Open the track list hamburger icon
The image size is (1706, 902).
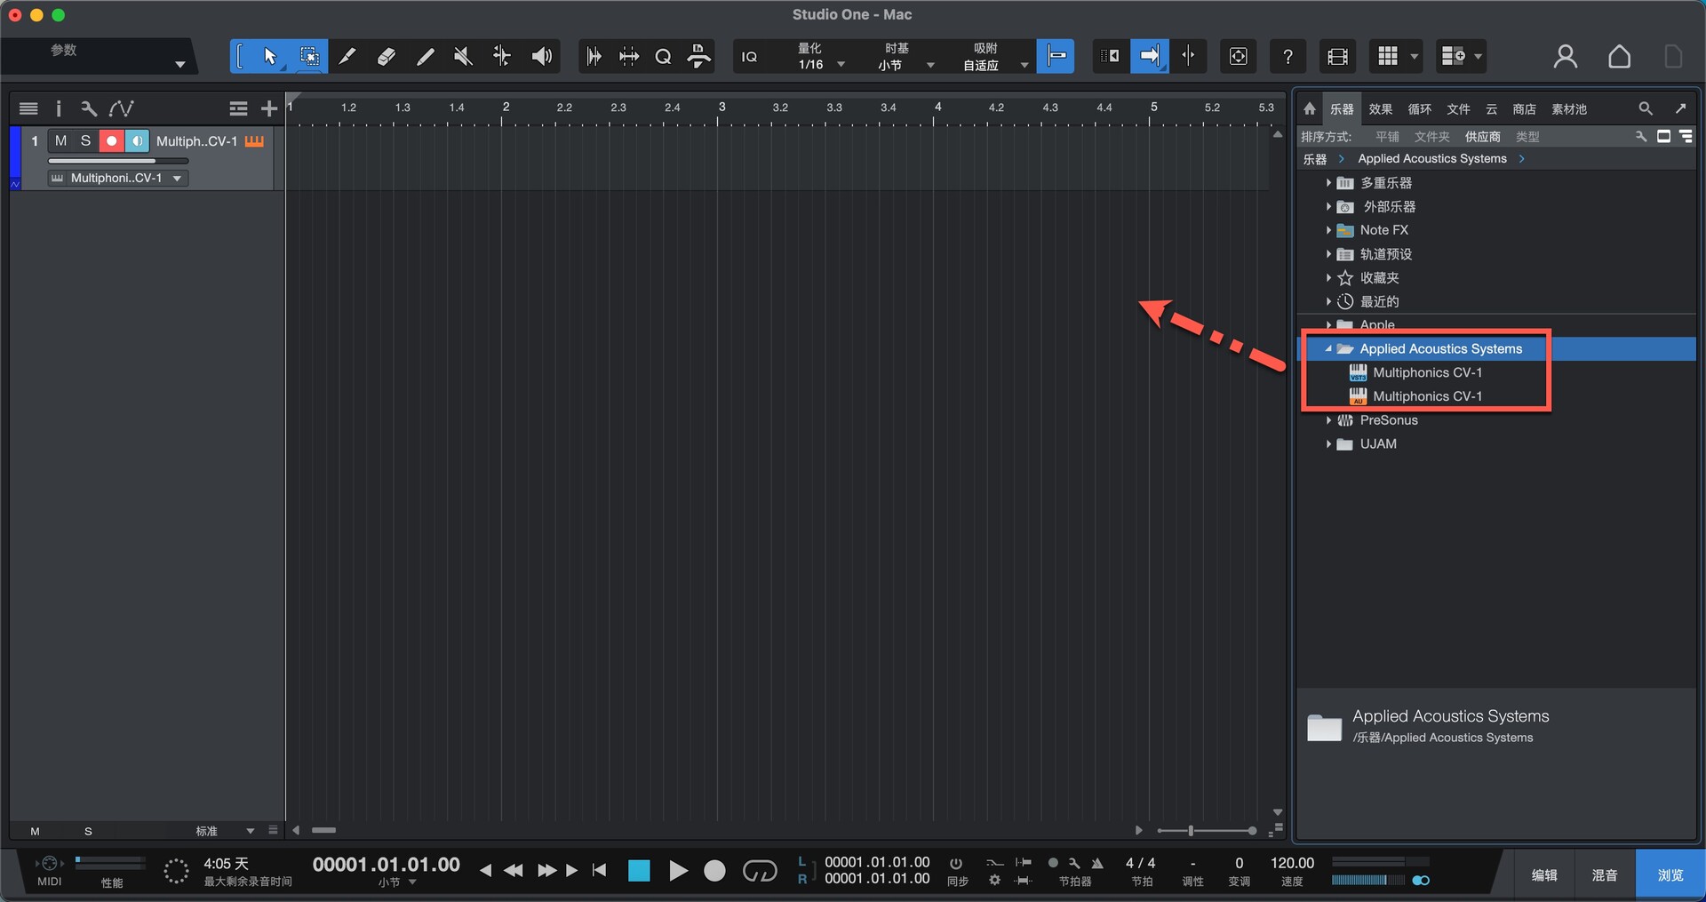[x=28, y=108]
